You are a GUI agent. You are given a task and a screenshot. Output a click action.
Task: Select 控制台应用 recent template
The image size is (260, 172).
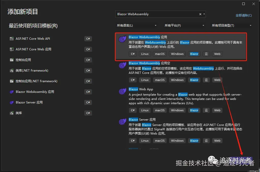point(51,60)
